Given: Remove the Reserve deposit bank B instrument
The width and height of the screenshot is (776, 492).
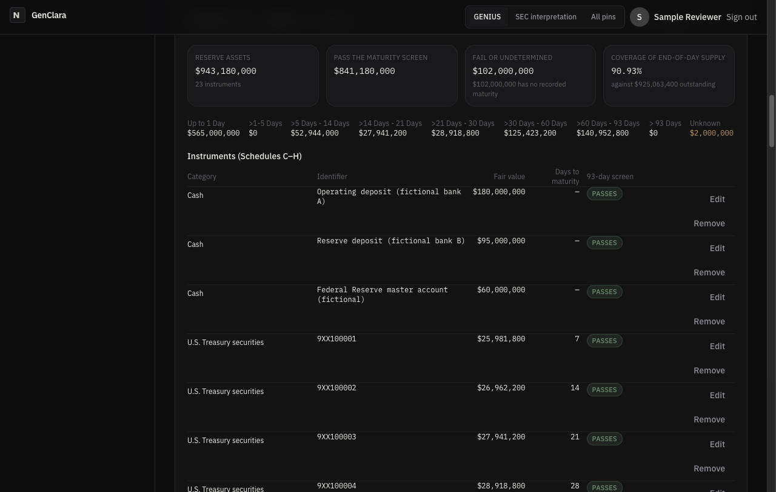Looking at the screenshot, I should (x=709, y=272).
